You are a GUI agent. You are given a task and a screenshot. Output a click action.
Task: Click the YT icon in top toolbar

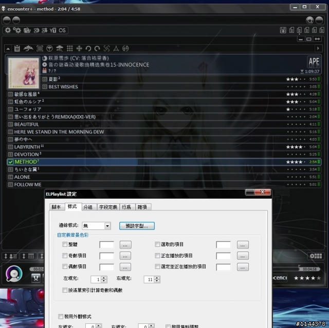click(52, 30)
